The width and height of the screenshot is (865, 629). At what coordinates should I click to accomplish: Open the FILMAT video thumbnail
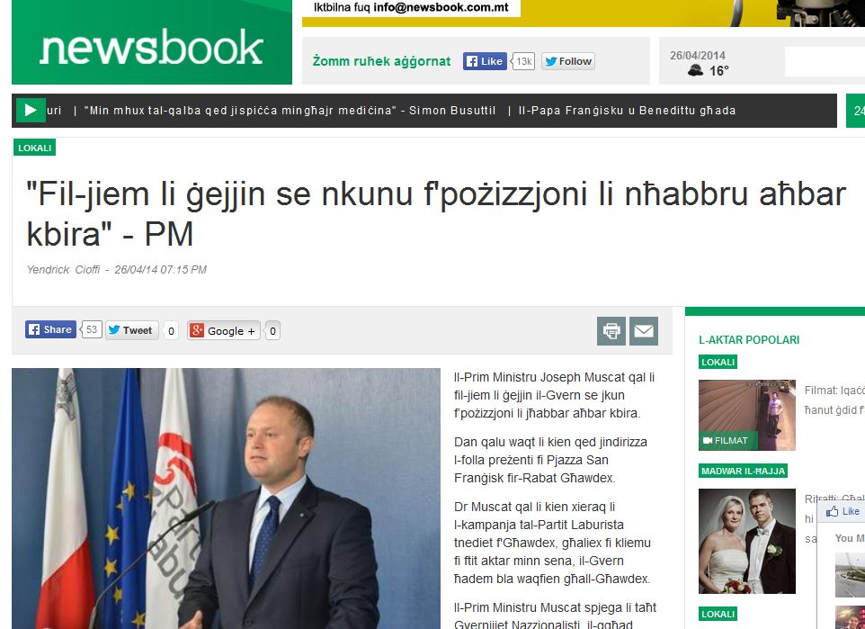747,415
